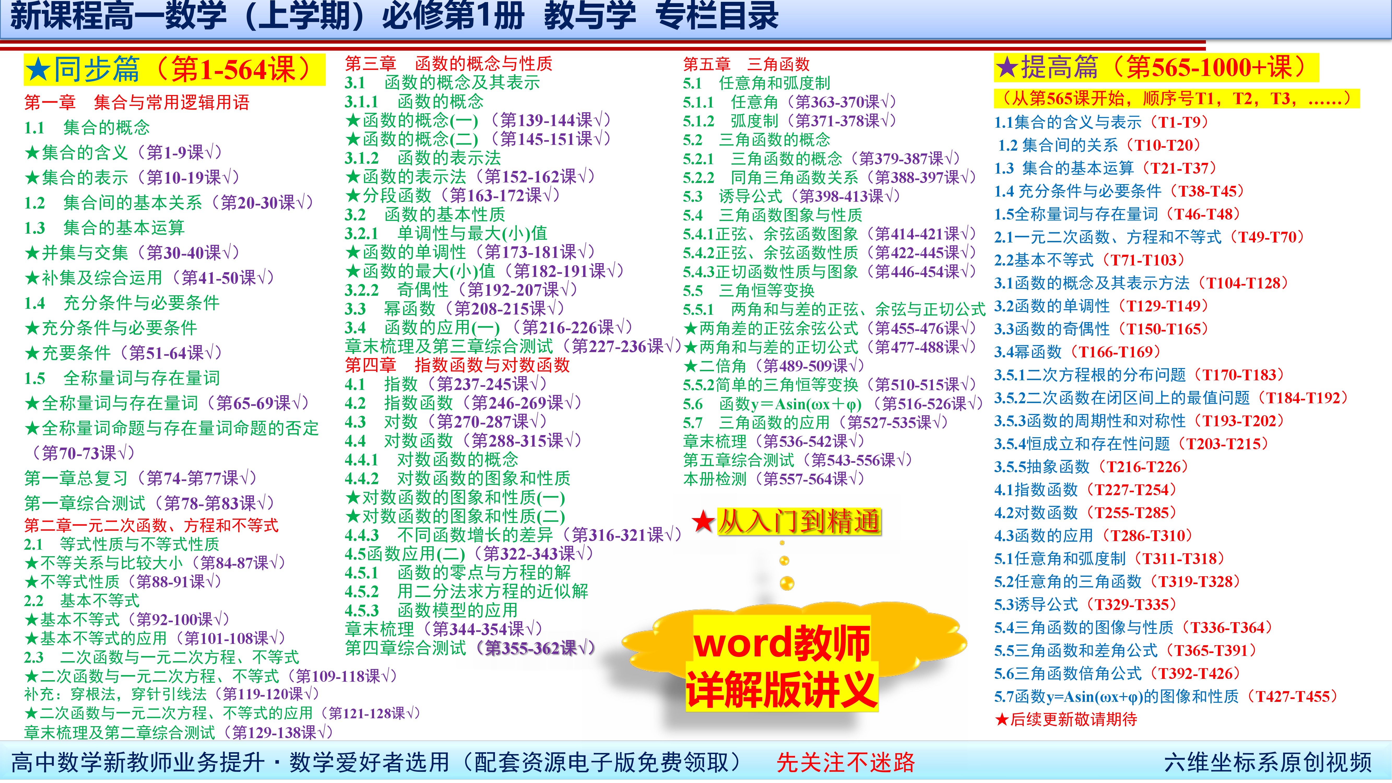Select 第一章 集合与常用逻辑用语 chapter title

pyautogui.click(x=137, y=102)
